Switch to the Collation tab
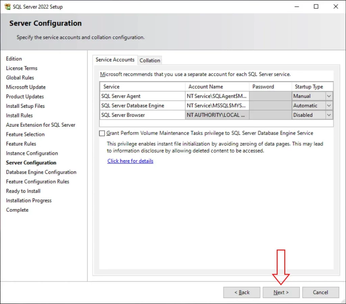Image resolution: width=346 pixels, height=304 pixels. pos(150,60)
